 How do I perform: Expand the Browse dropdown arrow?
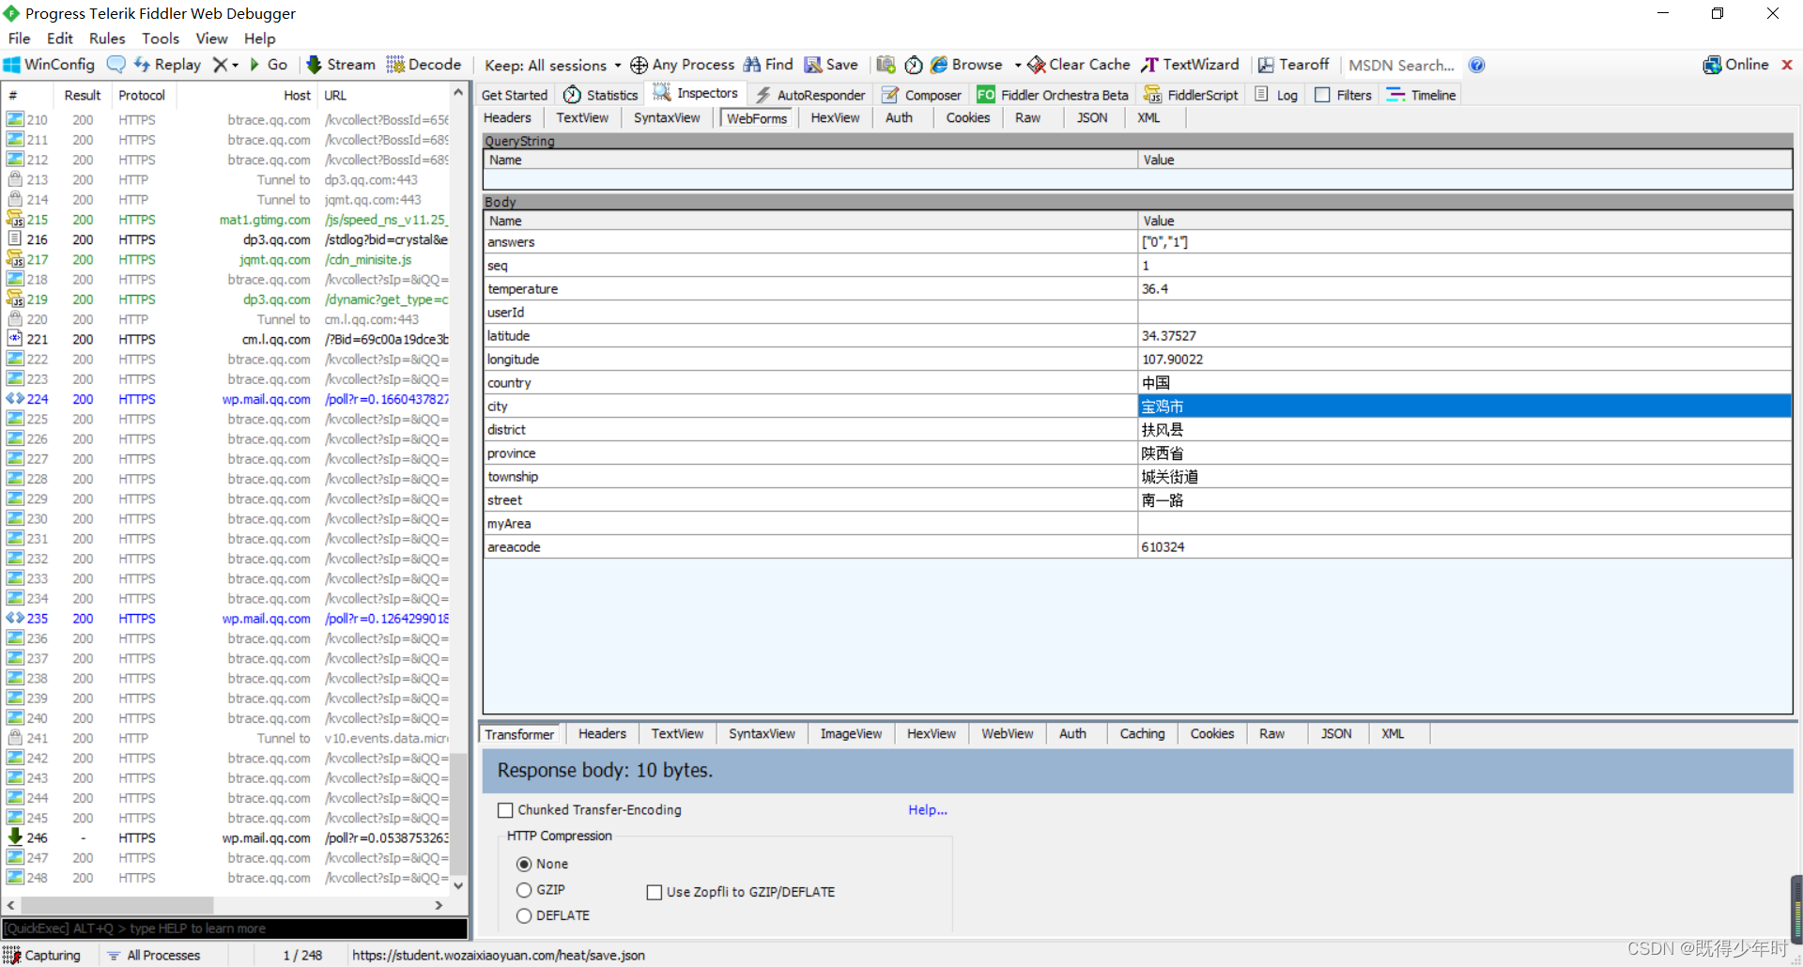point(1017,65)
